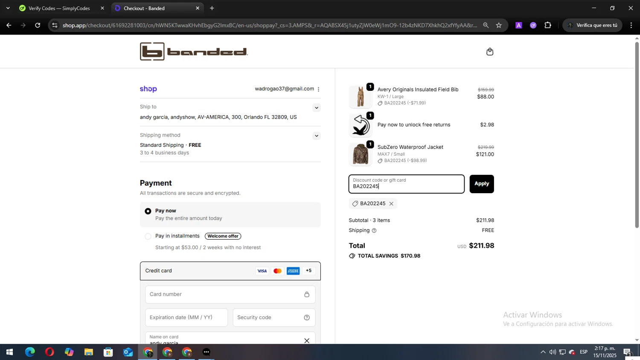Close the Checkout - Banded tab
Image resolution: width=640 pixels, height=360 pixels.
point(198,8)
